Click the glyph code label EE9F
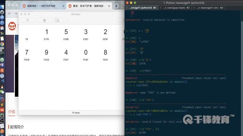The image size is (243, 136). click(106, 39)
